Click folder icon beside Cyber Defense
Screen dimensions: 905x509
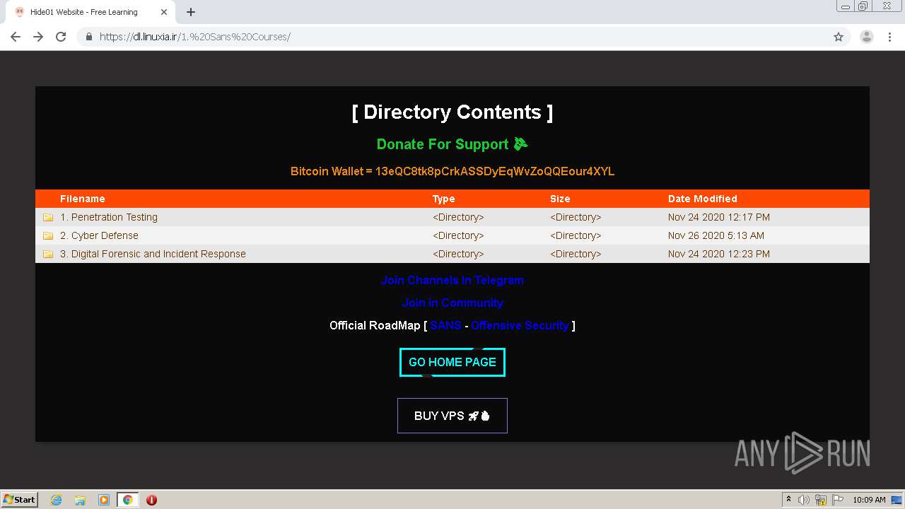coord(48,235)
